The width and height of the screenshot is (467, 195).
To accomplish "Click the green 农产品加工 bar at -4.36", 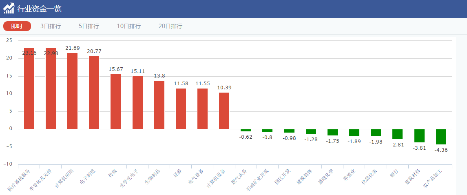I will (441, 137).
